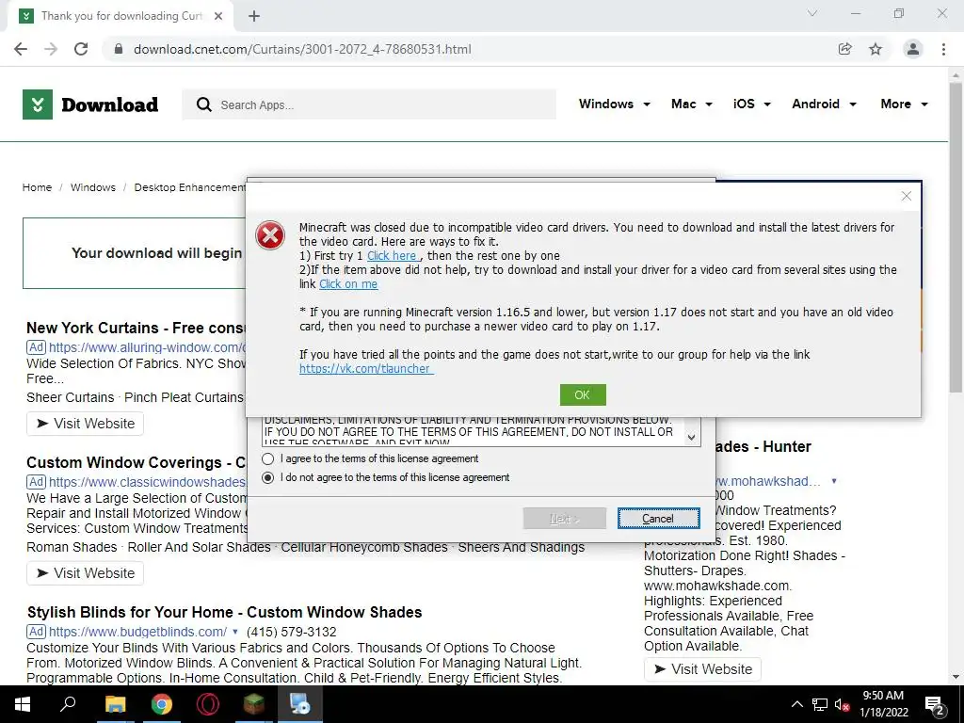
Task: Share this page via share icon
Action: click(x=845, y=49)
